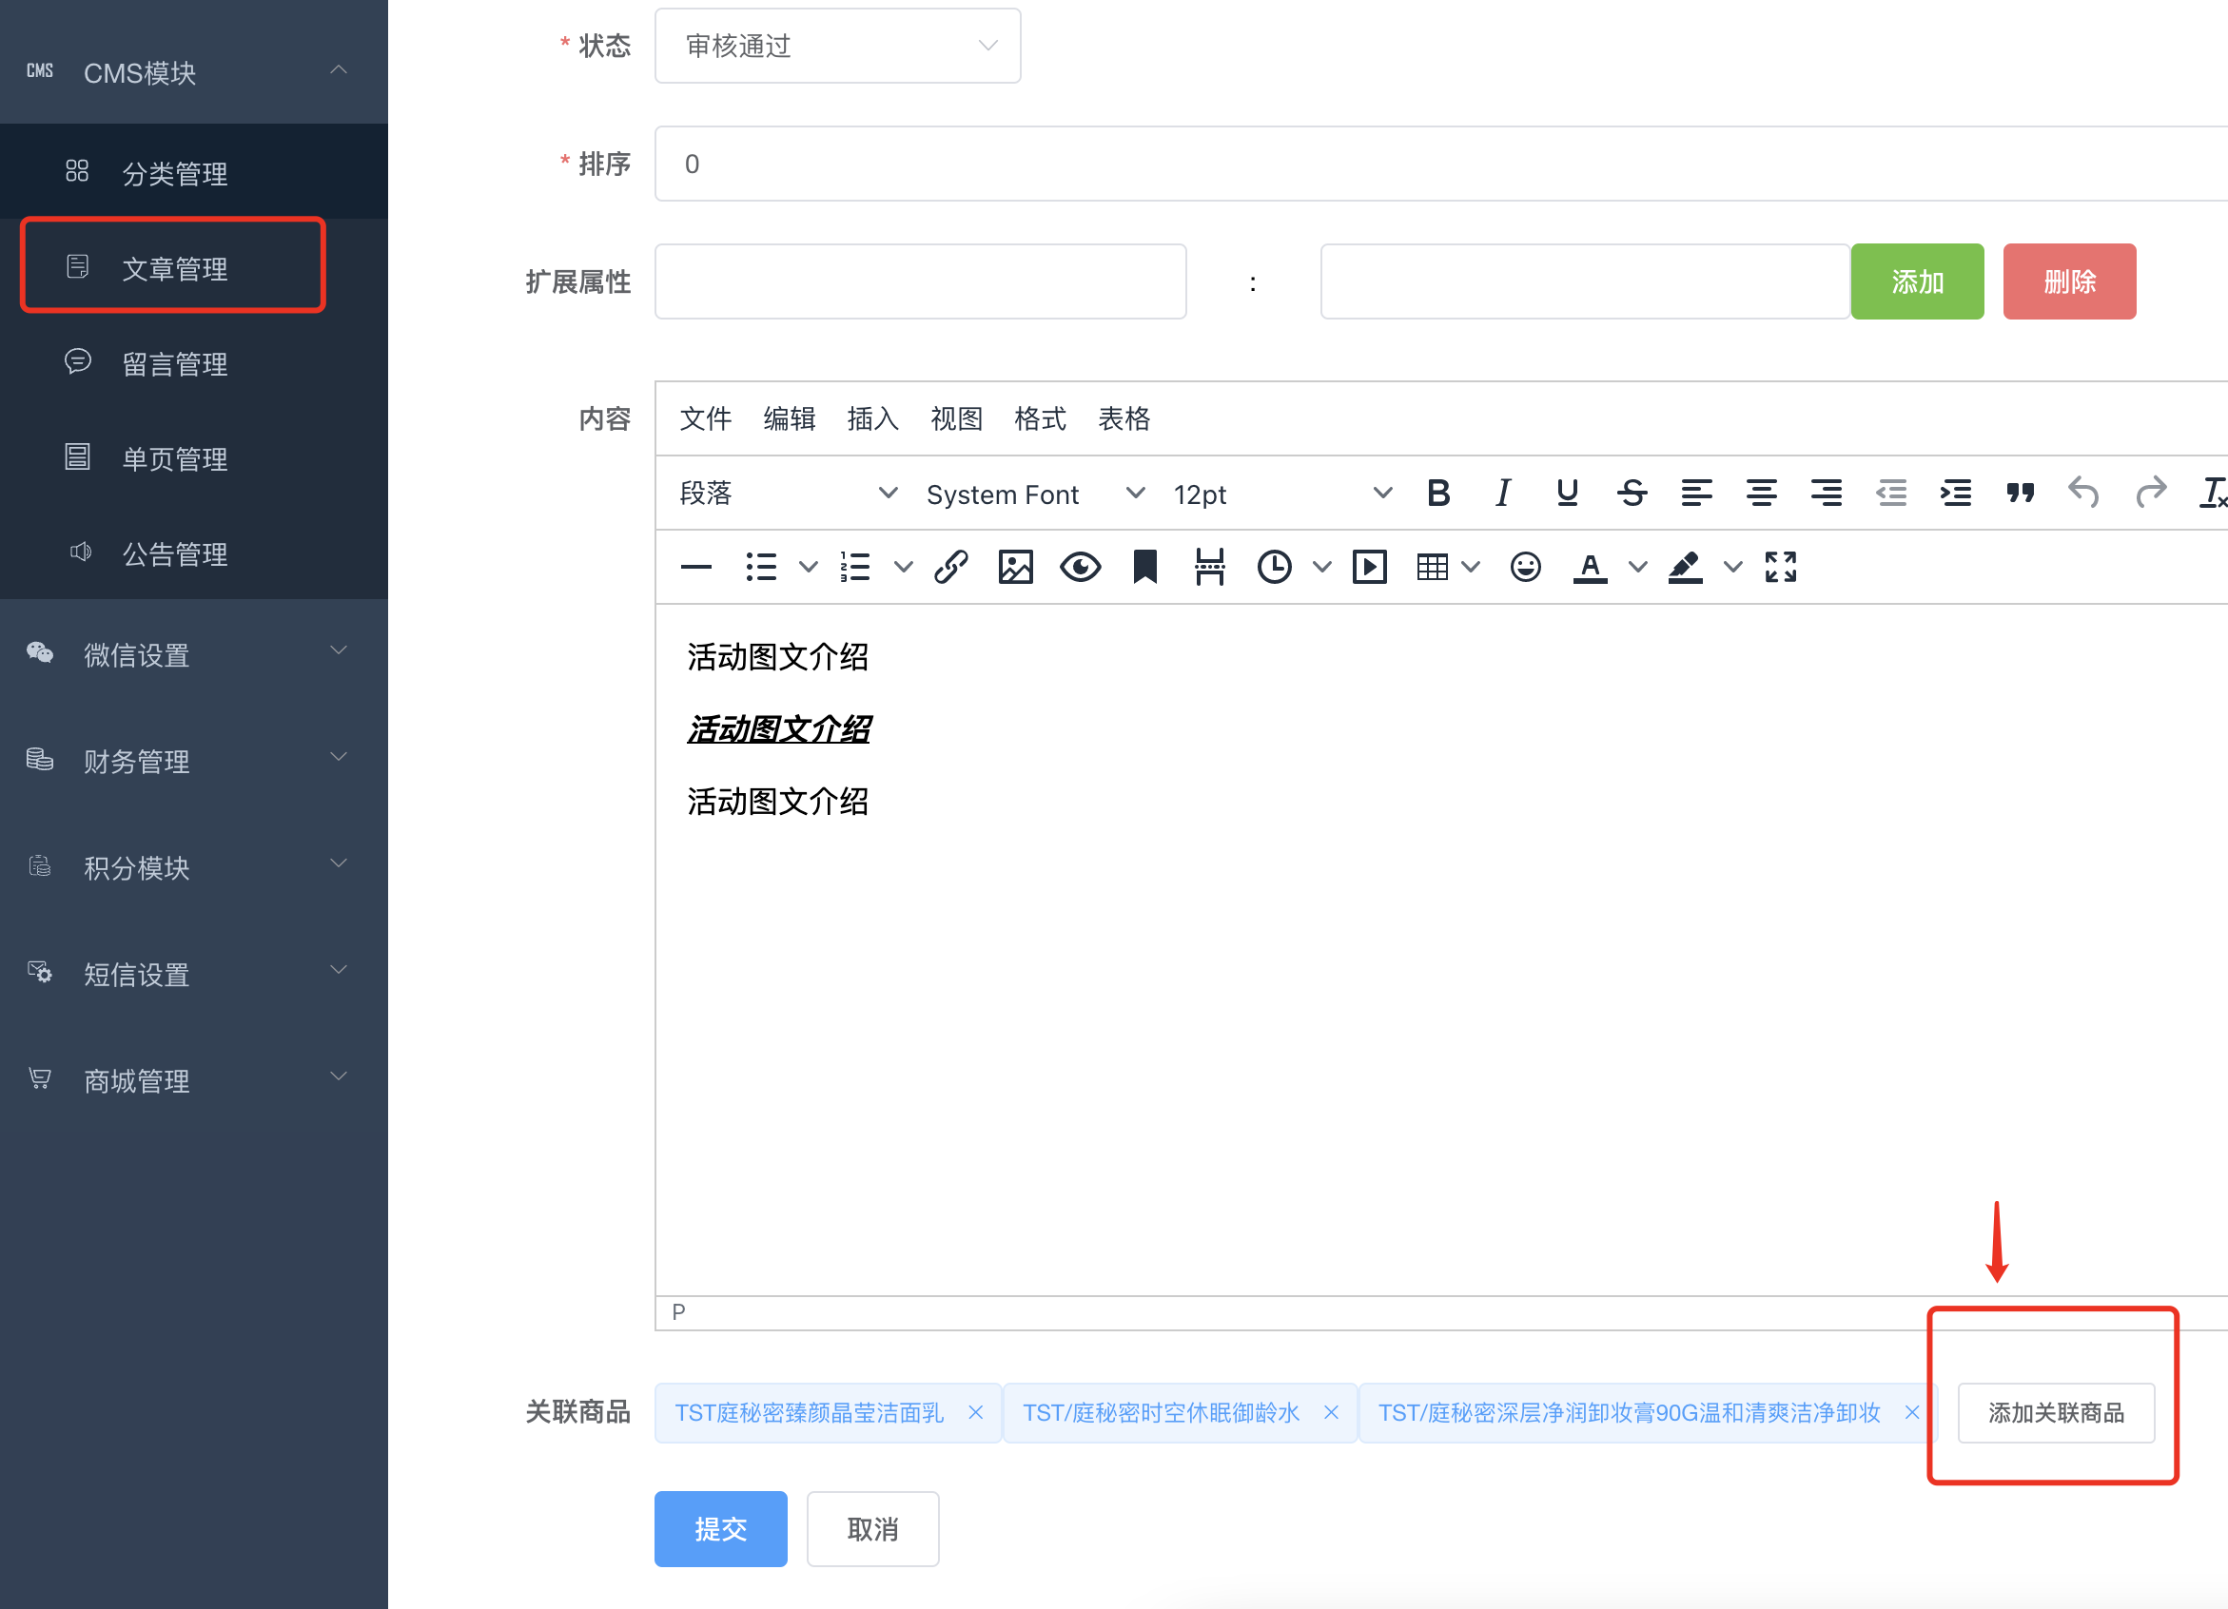2228x1609 pixels.
Task: Click the insert image icon
Action: pyautogui.click(x=1015, y=568)
